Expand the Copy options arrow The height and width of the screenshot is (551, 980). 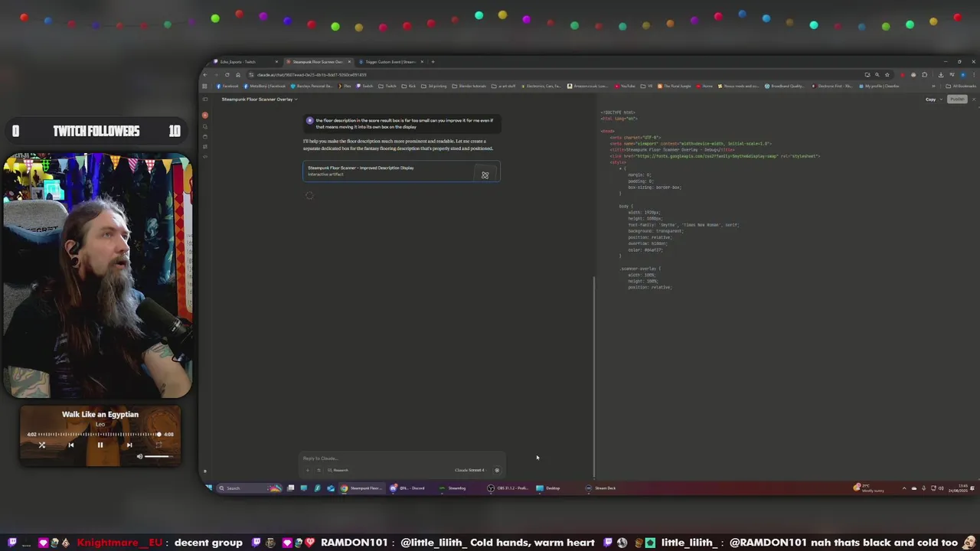pyautogui.click(x=941, y=99)
